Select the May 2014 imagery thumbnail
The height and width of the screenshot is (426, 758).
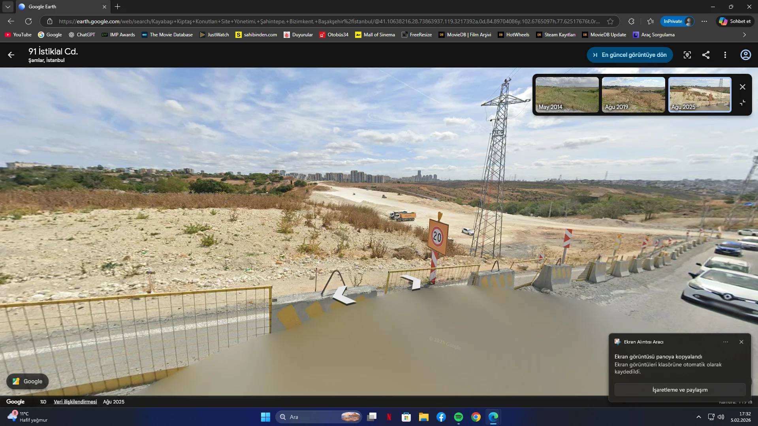[567, 95]
